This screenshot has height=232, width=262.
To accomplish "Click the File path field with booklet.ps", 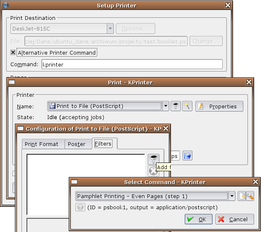I will pyautogui.click(x=106, y=41).
